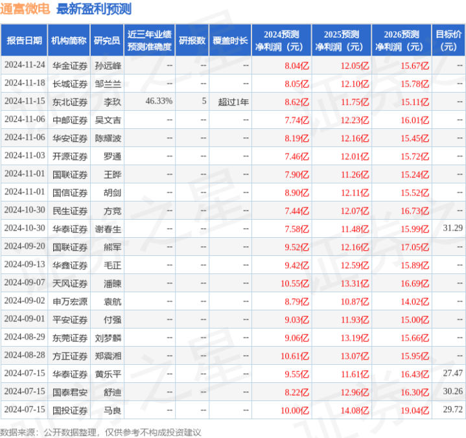Click the 14.08亿 2025 forecast value
The image size is (466, 438).
[355, 410]
